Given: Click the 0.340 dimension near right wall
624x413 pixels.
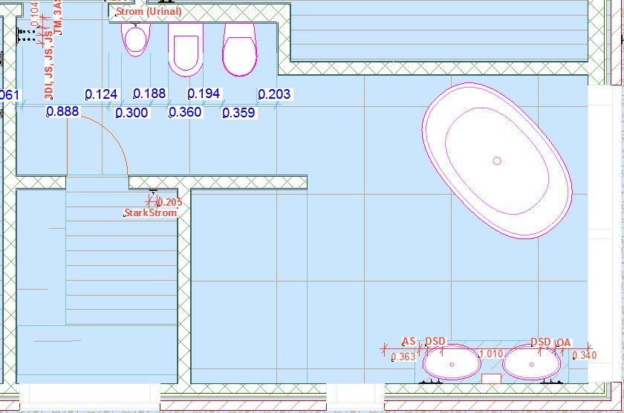Looking at the screenshot, I should point(584,356).
